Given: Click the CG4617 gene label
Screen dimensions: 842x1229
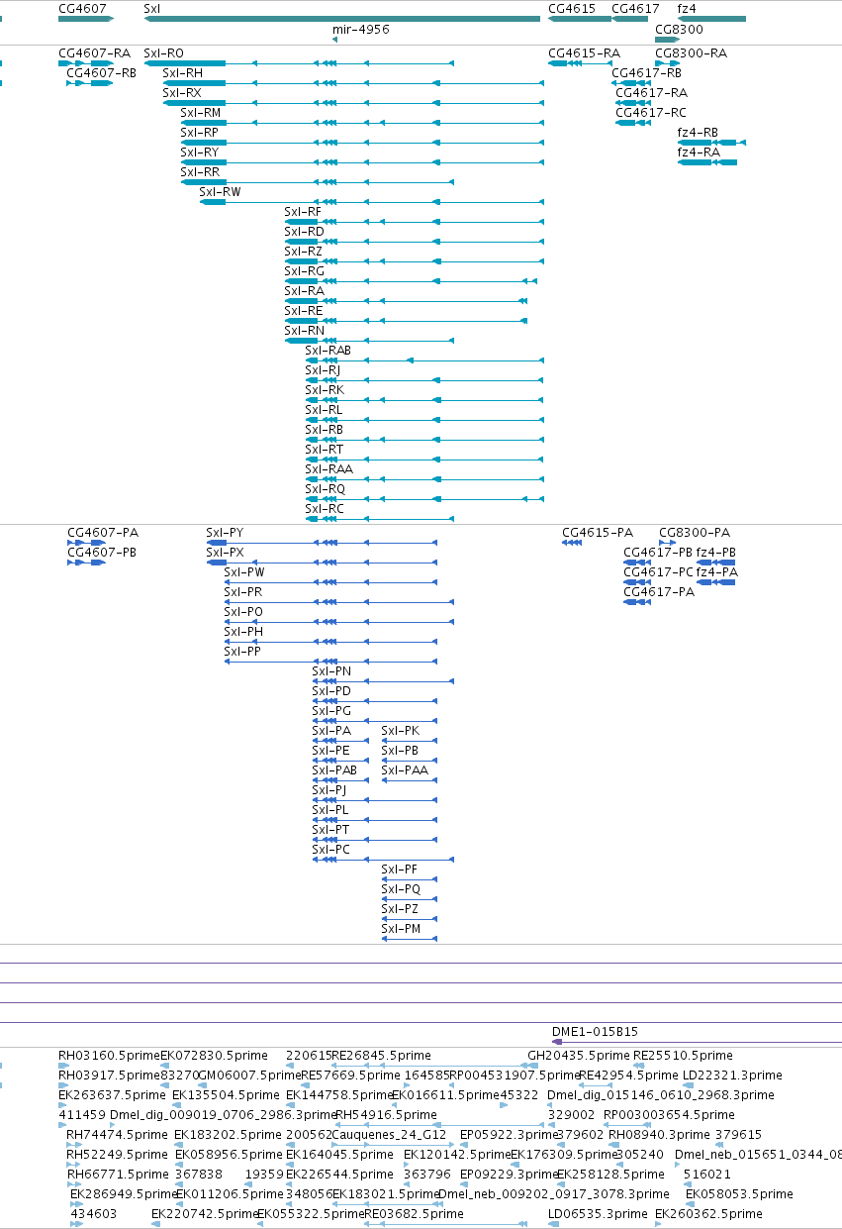Looking at the screenshot, I should point(635,8).
